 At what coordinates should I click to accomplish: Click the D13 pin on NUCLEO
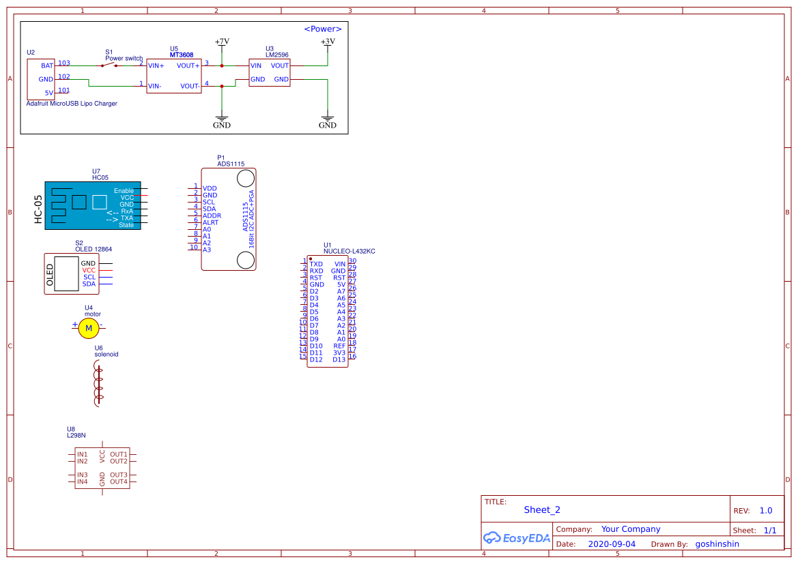click(x=339, y=359)
